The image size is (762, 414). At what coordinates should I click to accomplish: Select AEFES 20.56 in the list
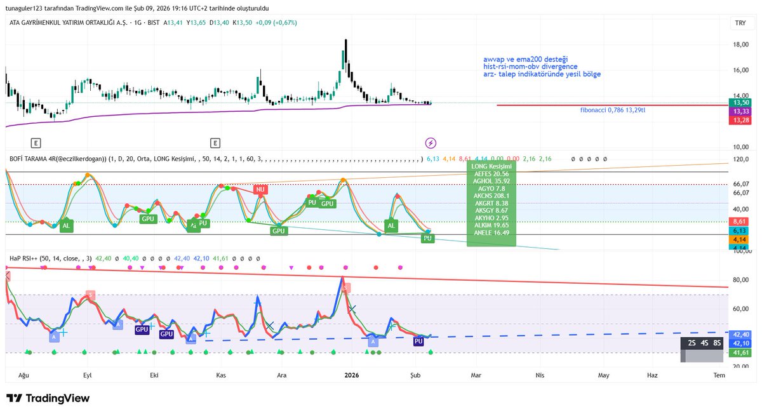coord(491,173)
